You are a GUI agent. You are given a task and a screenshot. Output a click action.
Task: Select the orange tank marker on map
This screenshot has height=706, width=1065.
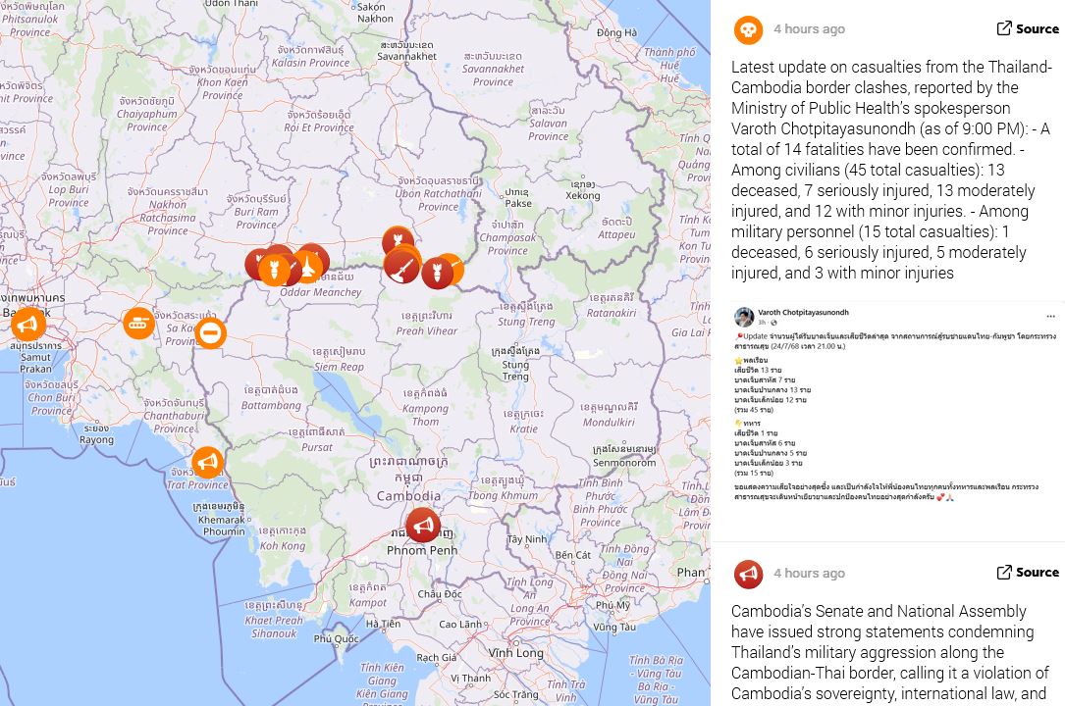(x=138, y=324)
